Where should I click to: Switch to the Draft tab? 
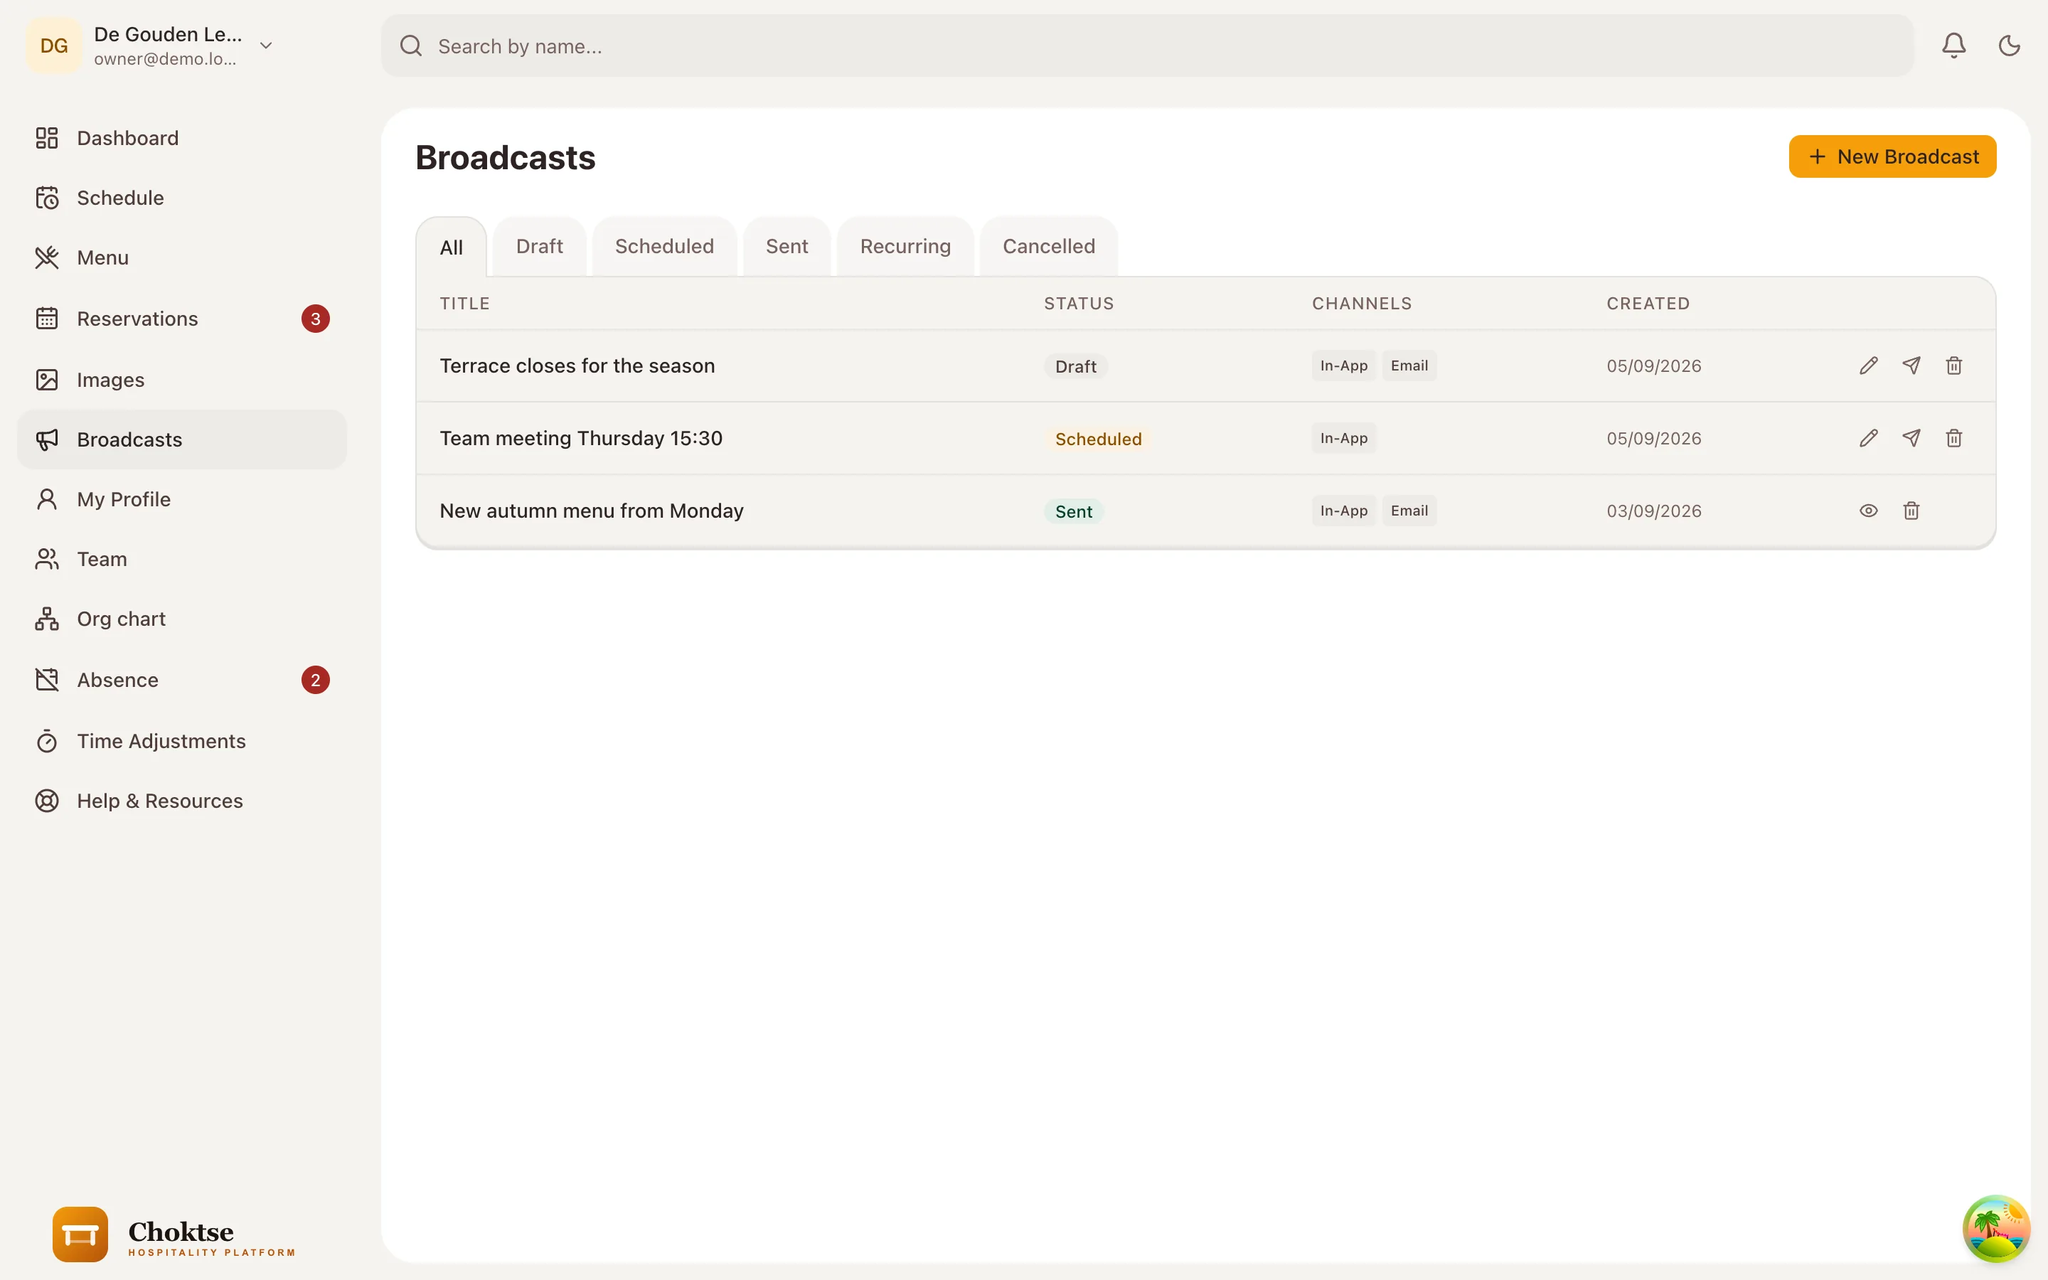click(x=539, y=246)
